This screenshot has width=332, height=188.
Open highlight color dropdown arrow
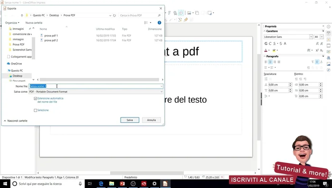pos(277,50)
